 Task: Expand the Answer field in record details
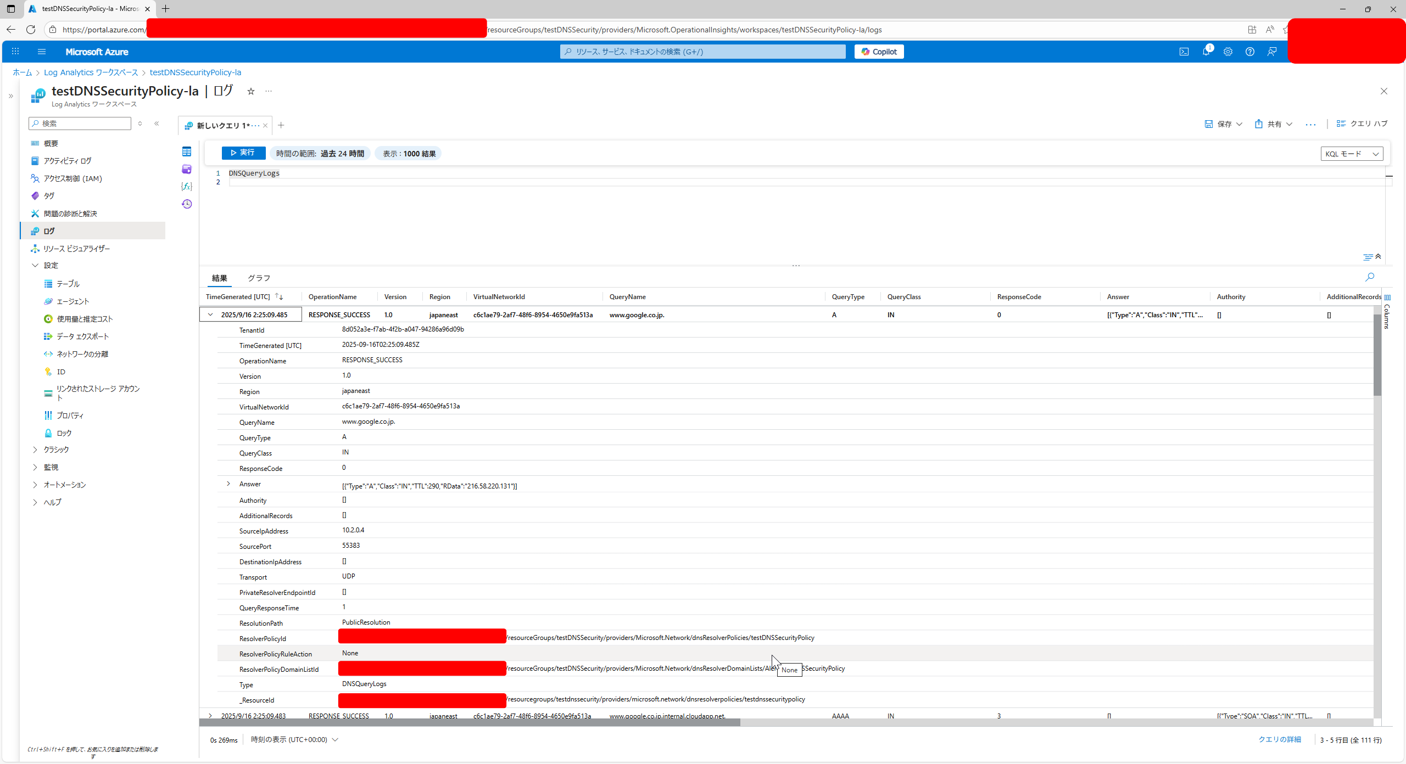(228, 484)
